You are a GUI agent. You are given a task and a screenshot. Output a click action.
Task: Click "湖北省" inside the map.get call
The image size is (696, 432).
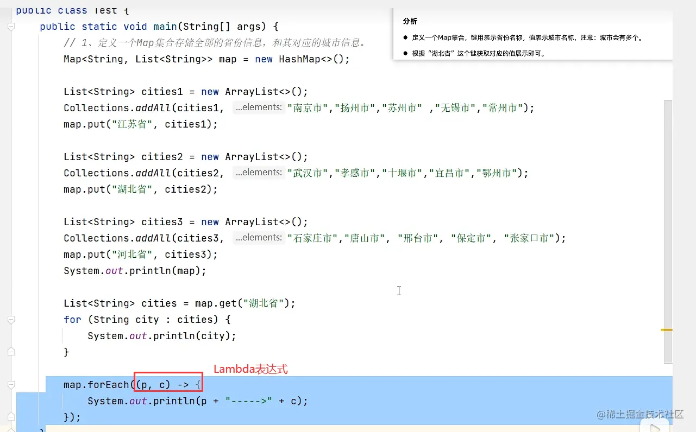264,303
